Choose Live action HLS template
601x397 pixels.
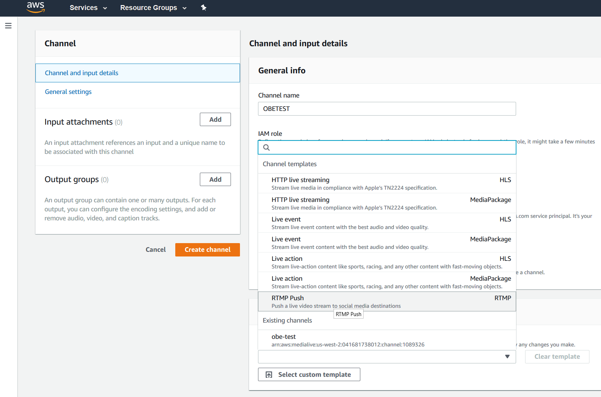point(387,262)
